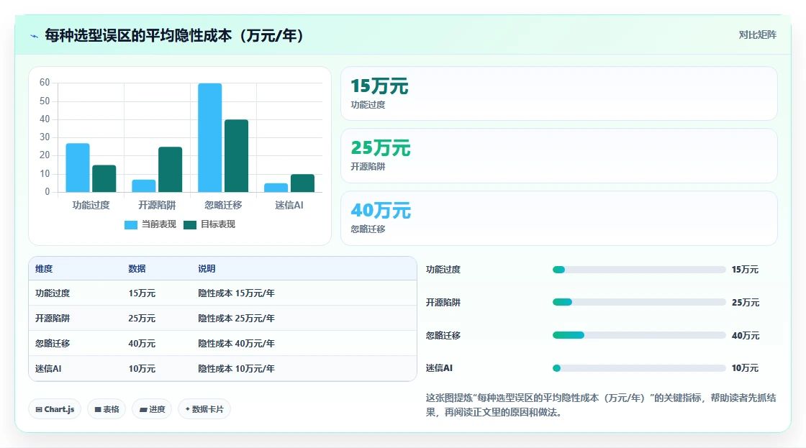Click the 迷信AI cell in the table
806x448 pixels.
point(48,368)
